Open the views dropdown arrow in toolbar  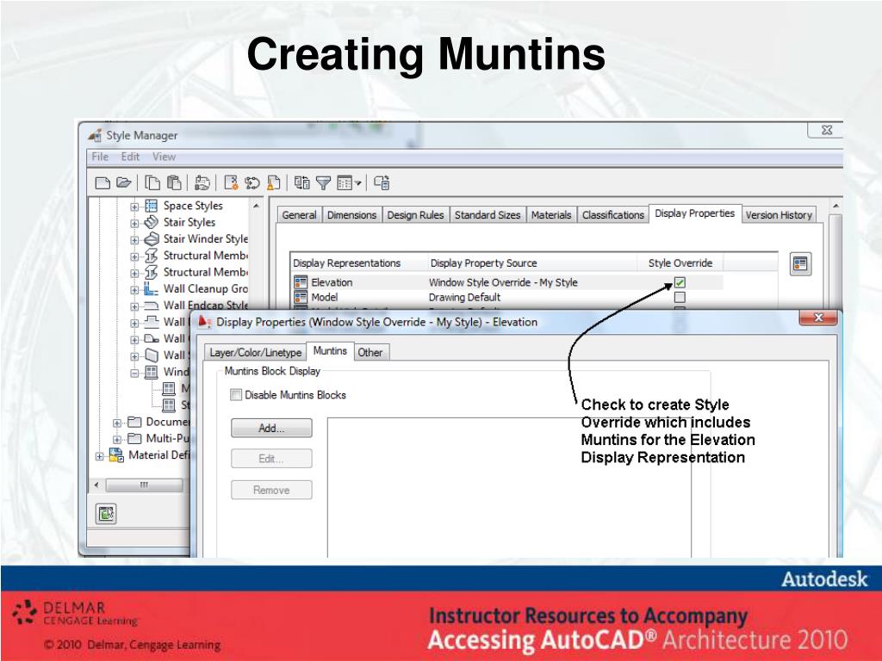357,183
